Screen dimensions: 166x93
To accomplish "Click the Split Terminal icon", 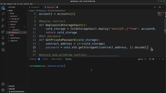I will [x=150, y=59].
